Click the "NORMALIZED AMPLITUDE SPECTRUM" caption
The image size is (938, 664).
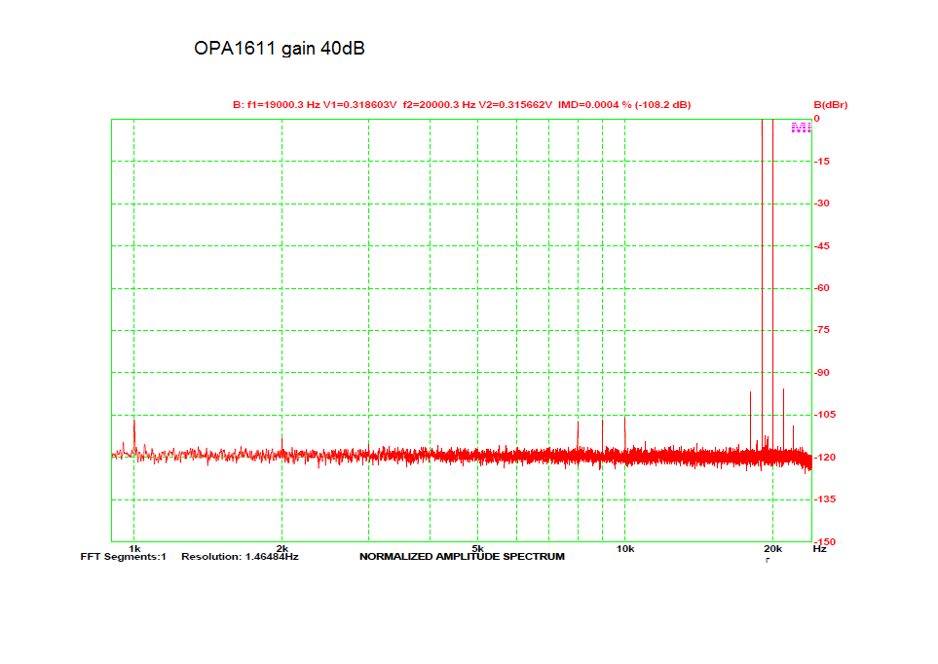pyautogui.click(x=462, y=557)
